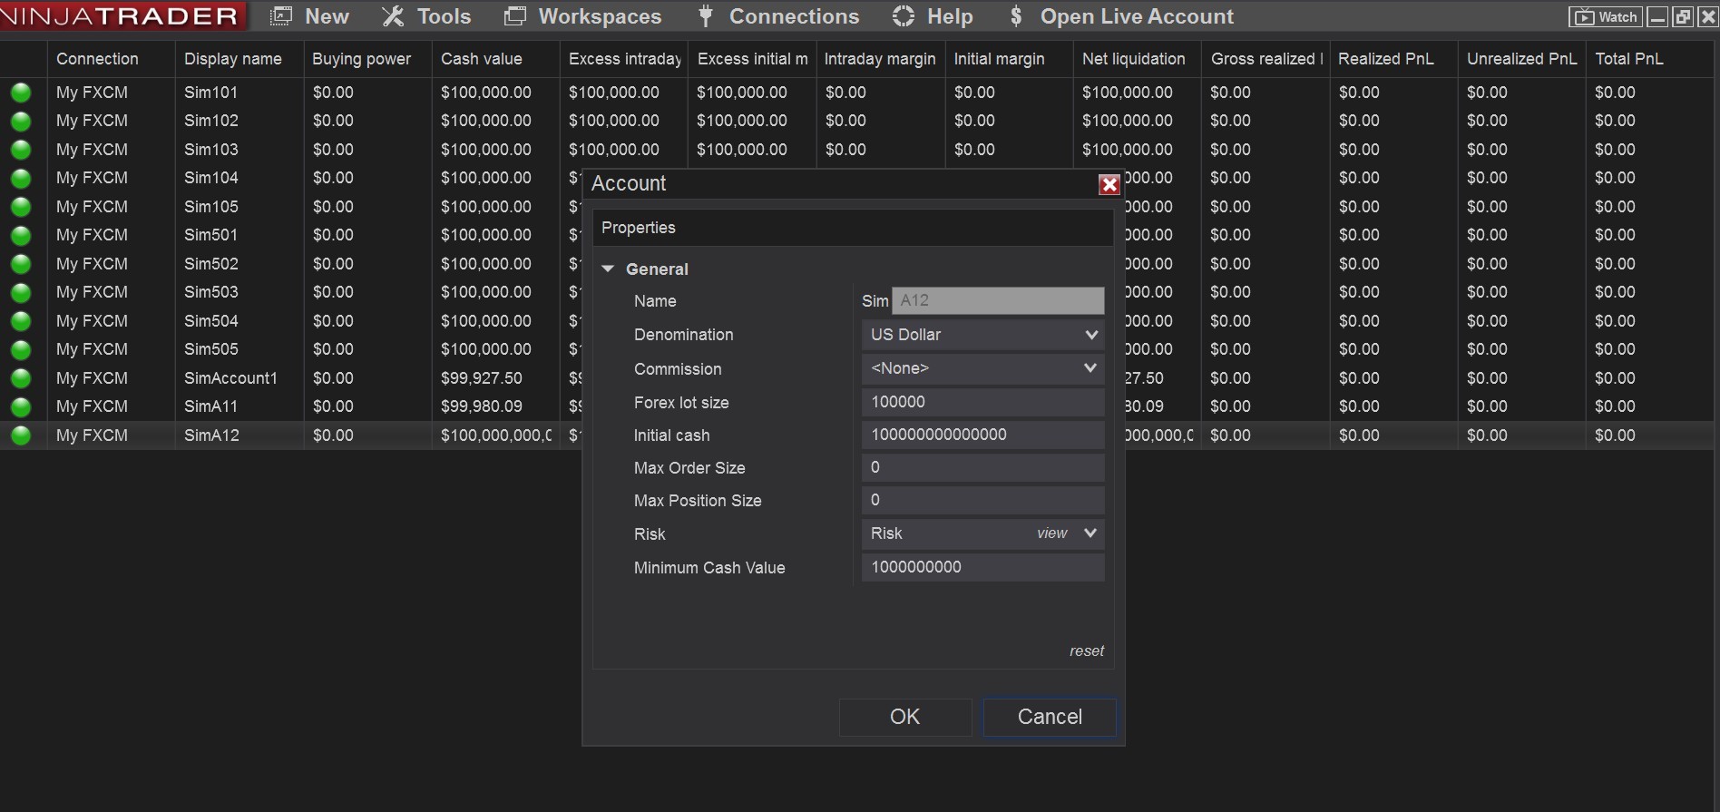Click the Workspaces icon
1720x812 pixels.
pyautogui.click(x=515, y=16)
